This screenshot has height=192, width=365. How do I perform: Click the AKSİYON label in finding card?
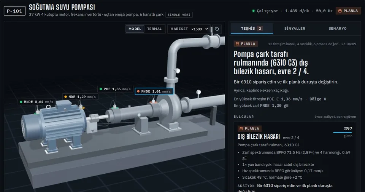(x=246, y=186)
